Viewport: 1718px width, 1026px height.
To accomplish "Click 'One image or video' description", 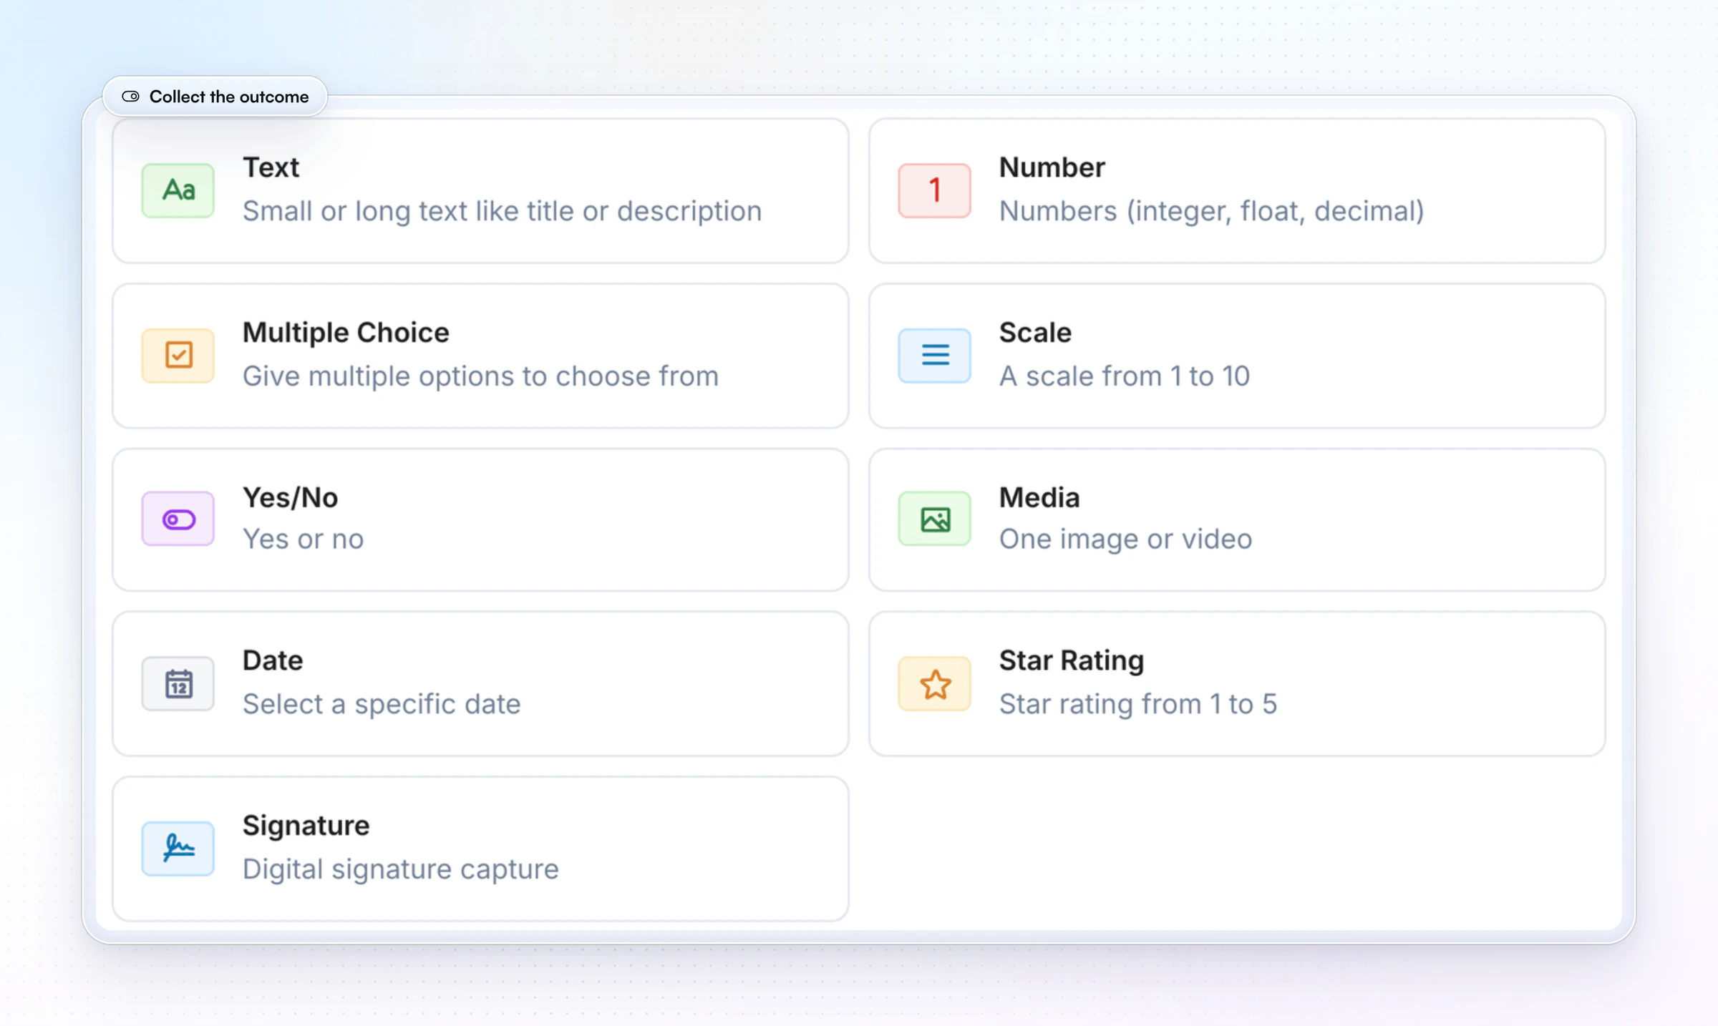I will click(1126, 539).
